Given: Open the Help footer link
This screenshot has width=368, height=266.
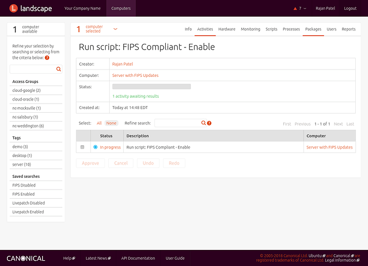Looking at the screenshot, I should click(x=69, y=258).
